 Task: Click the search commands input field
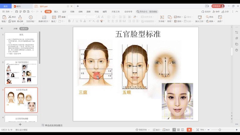click(x=147, y=12)
